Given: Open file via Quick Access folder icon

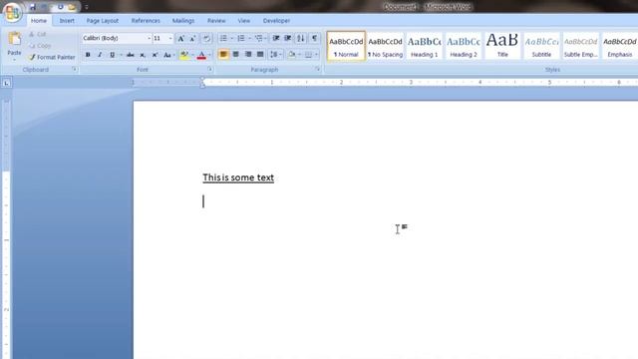Looking at the screenshot, I should click(72, 7).
